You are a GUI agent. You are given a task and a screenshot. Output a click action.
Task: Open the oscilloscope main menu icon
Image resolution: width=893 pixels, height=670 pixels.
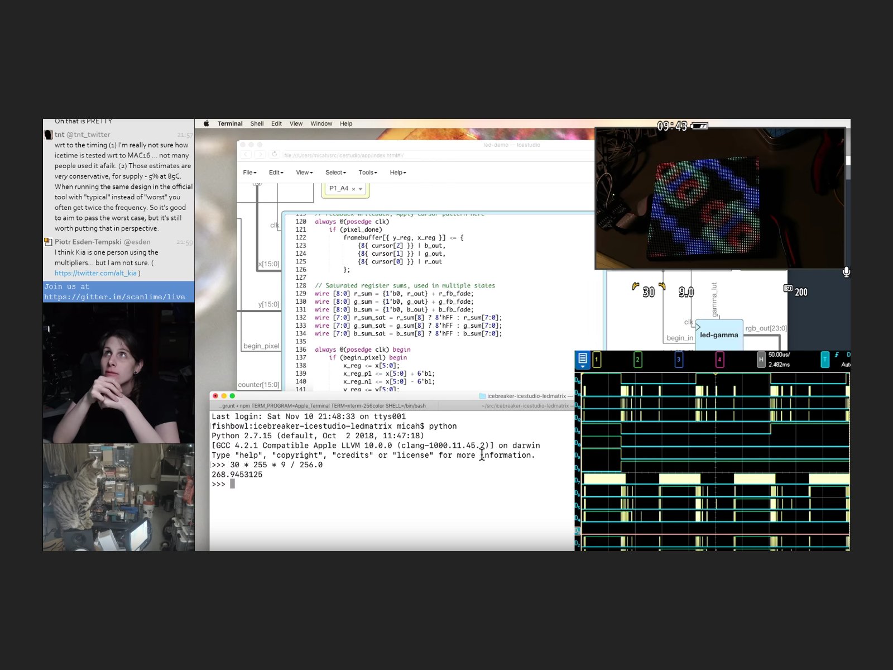point(582,359)
